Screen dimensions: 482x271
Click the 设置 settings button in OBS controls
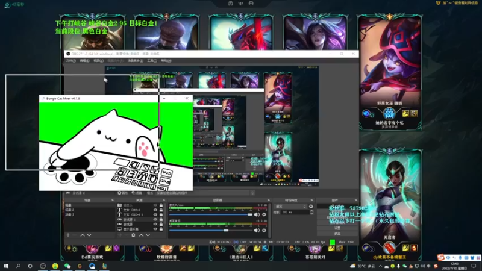tap(337, 228)
